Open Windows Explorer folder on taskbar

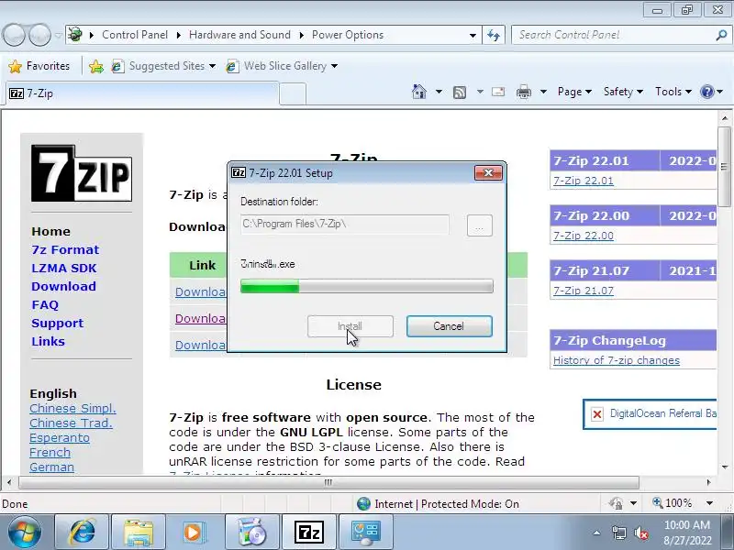point(139,533)
